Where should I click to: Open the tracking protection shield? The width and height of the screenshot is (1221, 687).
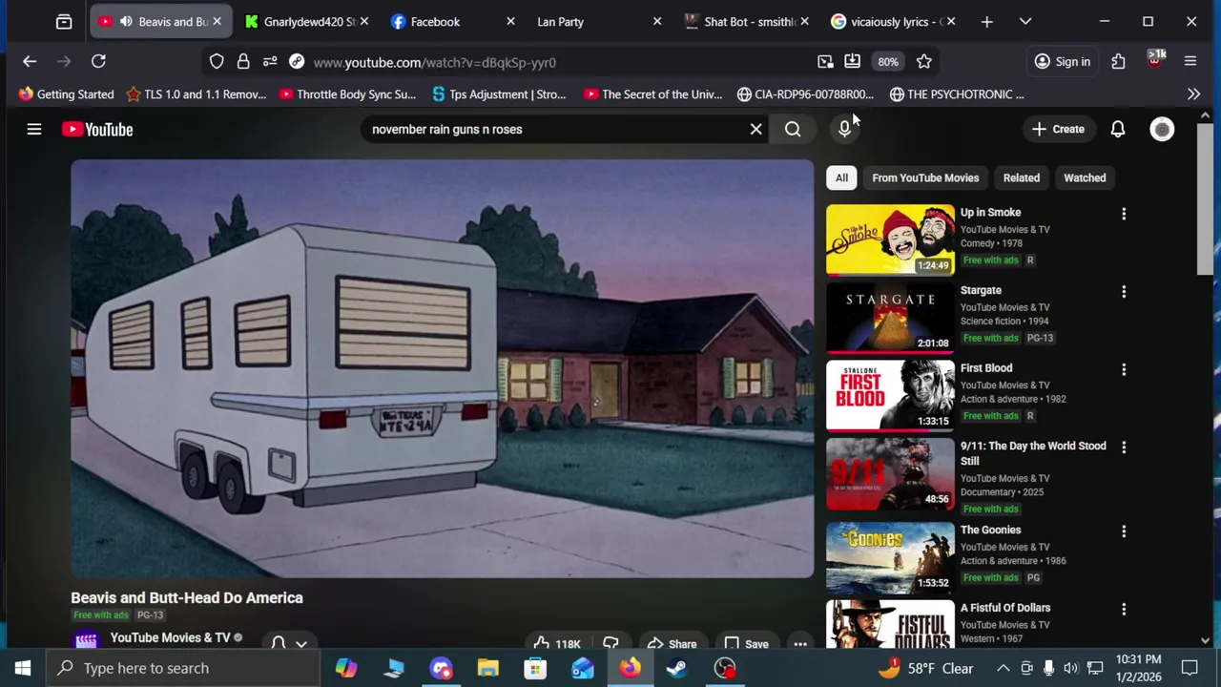pyautogui.click(x=217, y=62)
